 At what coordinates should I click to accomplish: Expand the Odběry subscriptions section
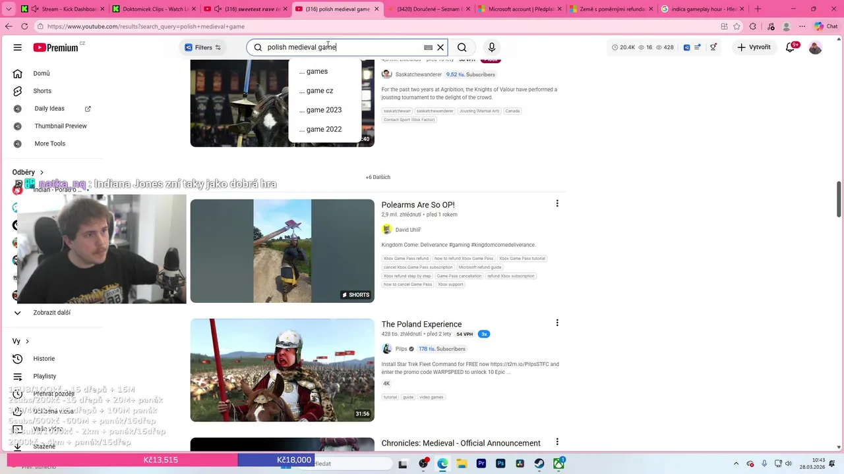click(28, 172)
